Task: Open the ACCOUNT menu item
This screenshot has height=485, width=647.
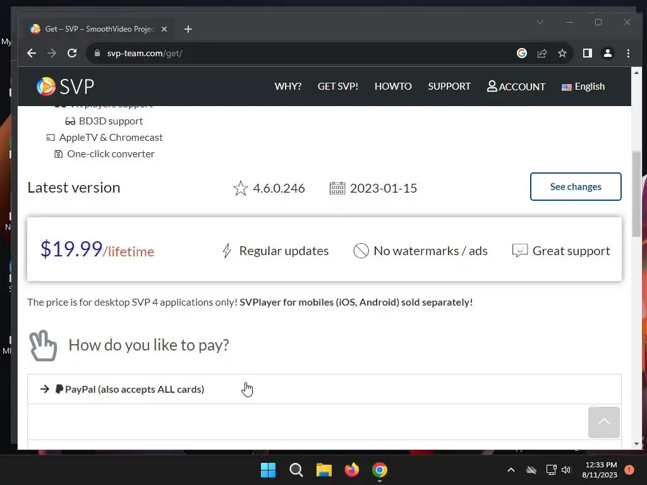Action: 516,86
